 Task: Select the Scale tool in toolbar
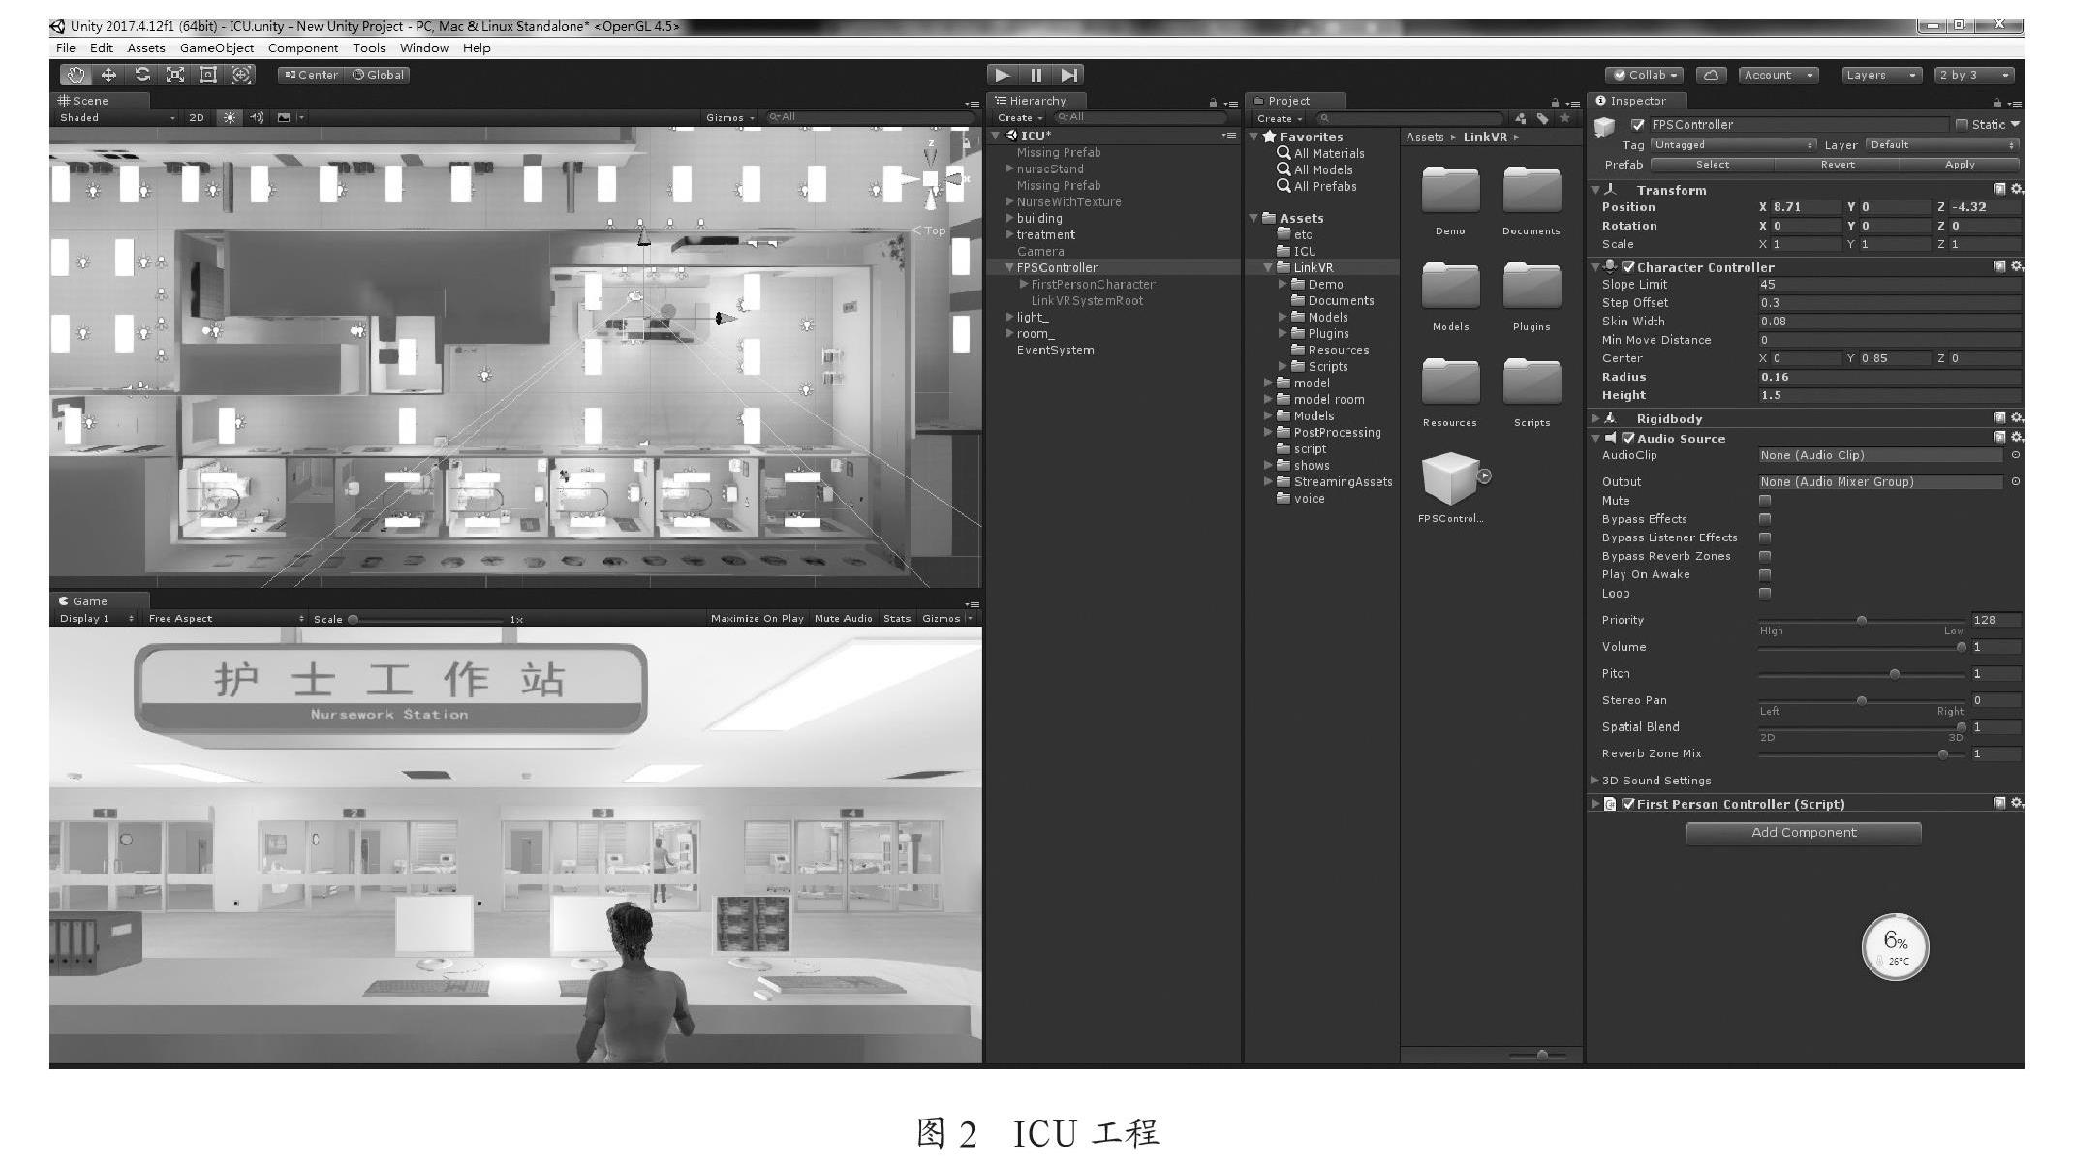175,75
